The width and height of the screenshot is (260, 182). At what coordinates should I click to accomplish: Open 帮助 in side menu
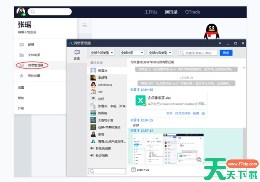point(21,98)
